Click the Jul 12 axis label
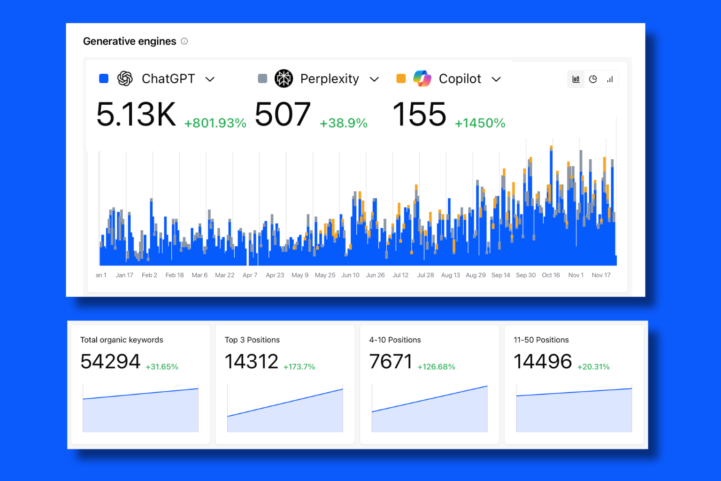The width and height of the screenshot is (721, 481). [x=400, y=275]
